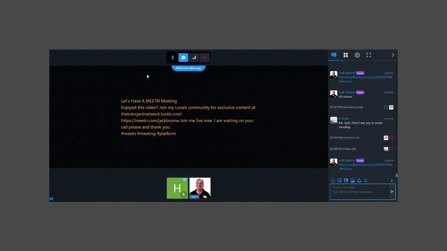Collapse the side panel with the arrow

[393, 55]
